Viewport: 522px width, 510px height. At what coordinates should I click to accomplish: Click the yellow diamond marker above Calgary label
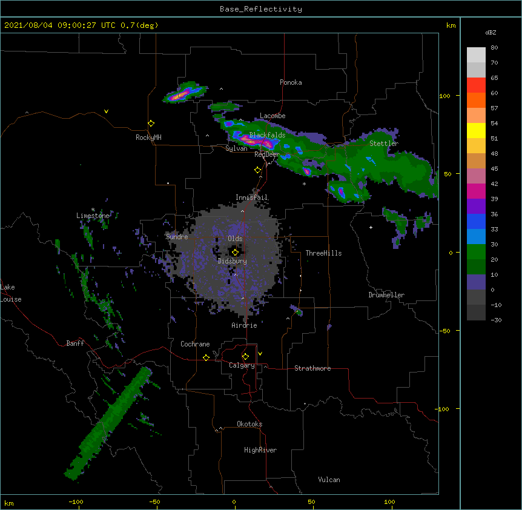pyautogui.click(x=245, y=357)
